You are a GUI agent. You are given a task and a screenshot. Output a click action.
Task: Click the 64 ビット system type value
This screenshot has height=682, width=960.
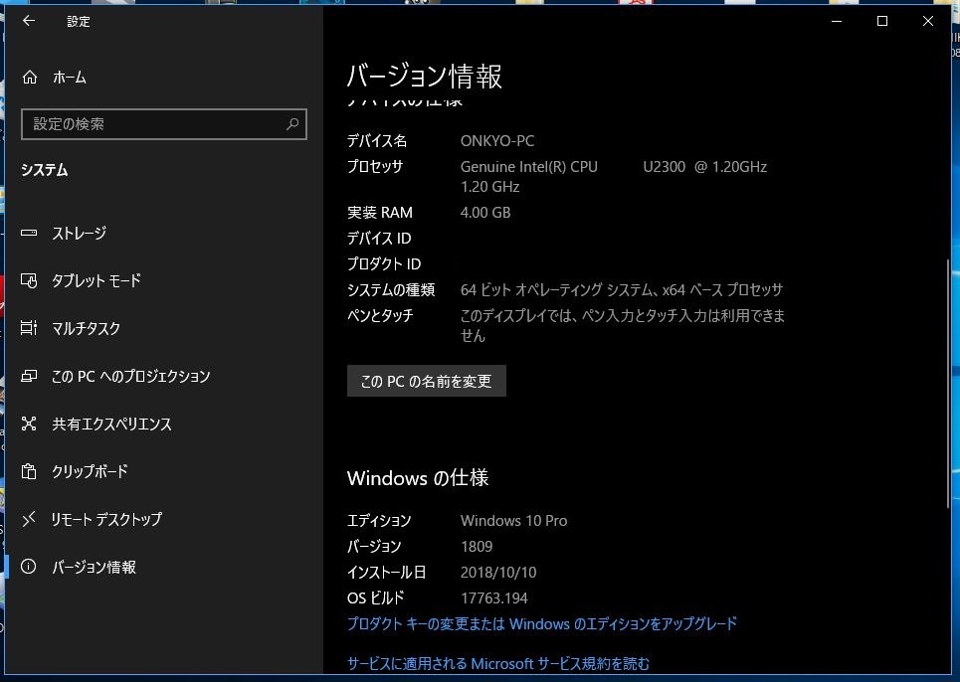tap(622, 290)
